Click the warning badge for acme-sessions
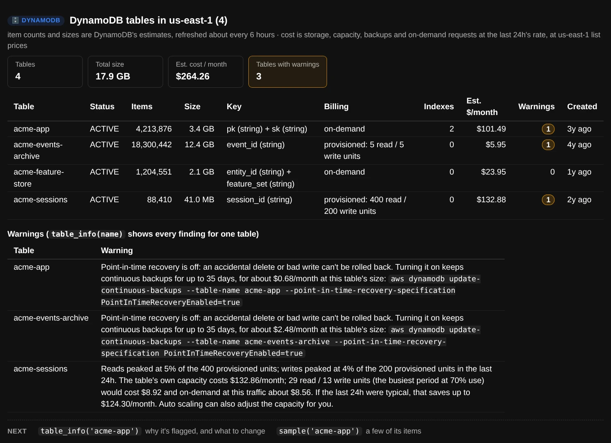Image resolution: width=611 pixels, height=443 pixels. coord(548,200)
